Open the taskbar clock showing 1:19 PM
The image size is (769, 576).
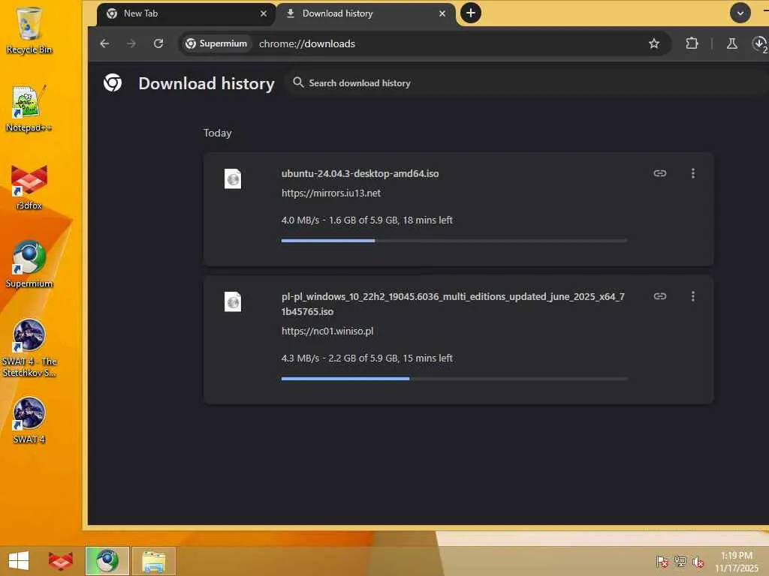pos(737,561)
